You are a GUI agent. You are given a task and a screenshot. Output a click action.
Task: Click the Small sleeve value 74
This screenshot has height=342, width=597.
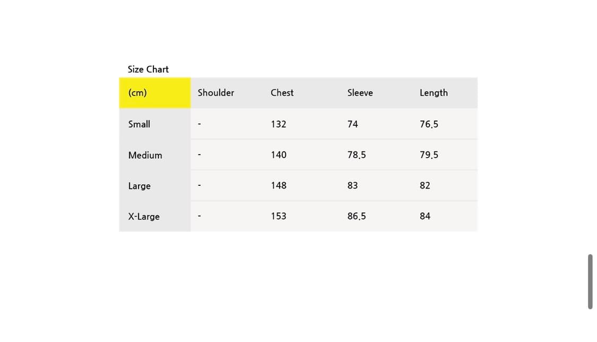tap(352, 124)
